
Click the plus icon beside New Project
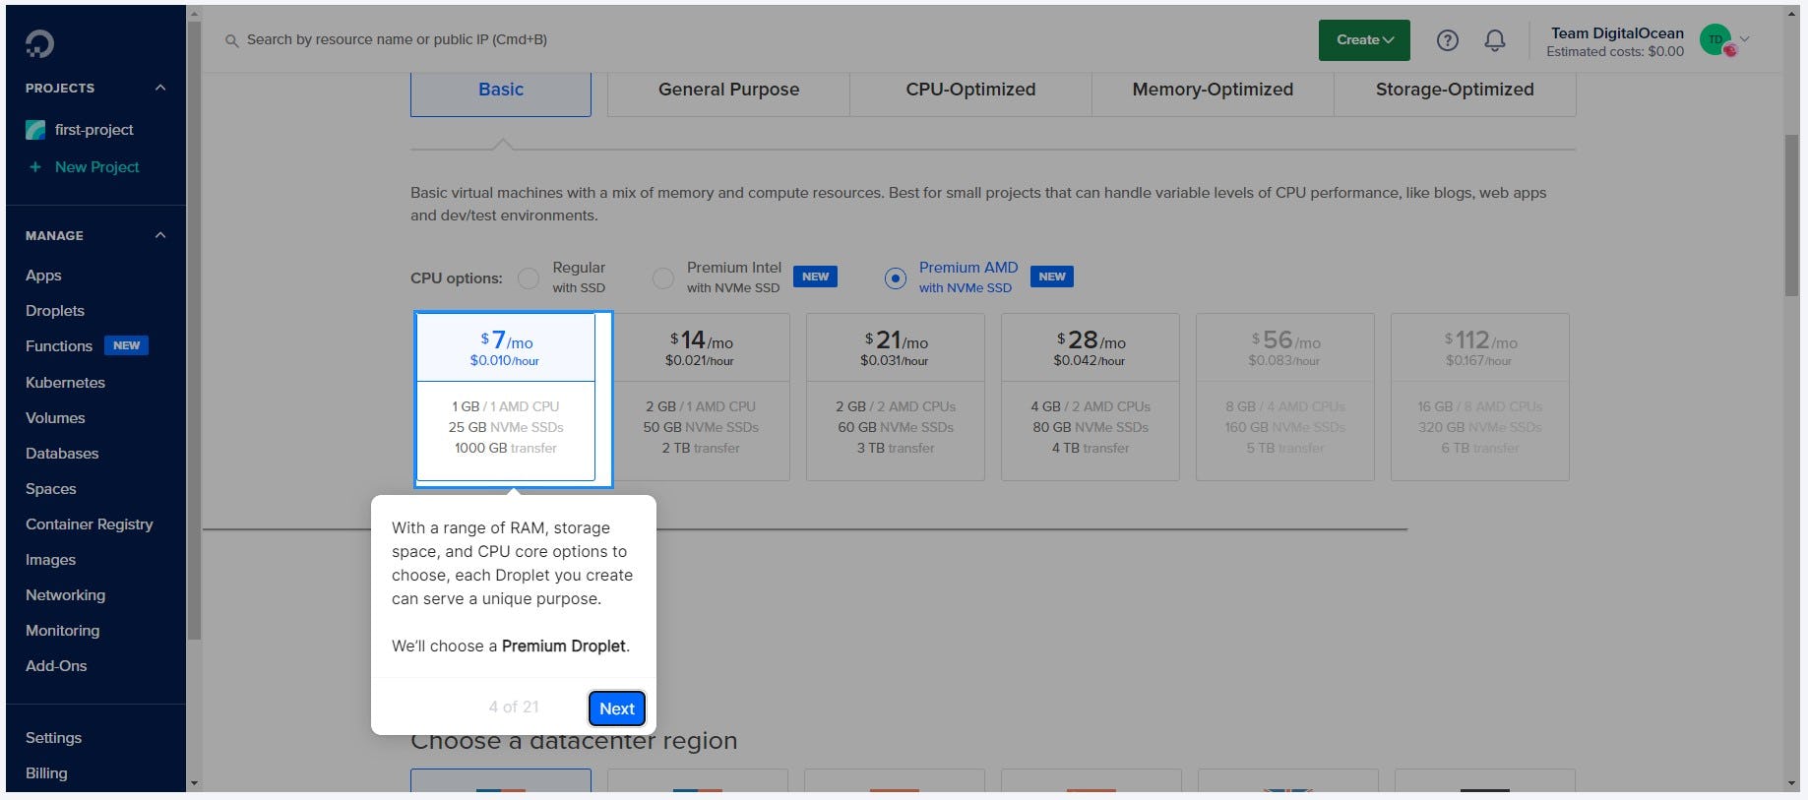coord(35,167)
